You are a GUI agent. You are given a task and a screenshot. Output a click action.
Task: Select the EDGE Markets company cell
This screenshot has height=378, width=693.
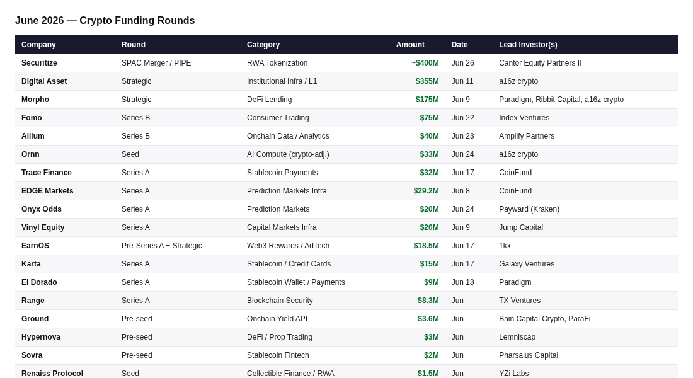(47, 191)
